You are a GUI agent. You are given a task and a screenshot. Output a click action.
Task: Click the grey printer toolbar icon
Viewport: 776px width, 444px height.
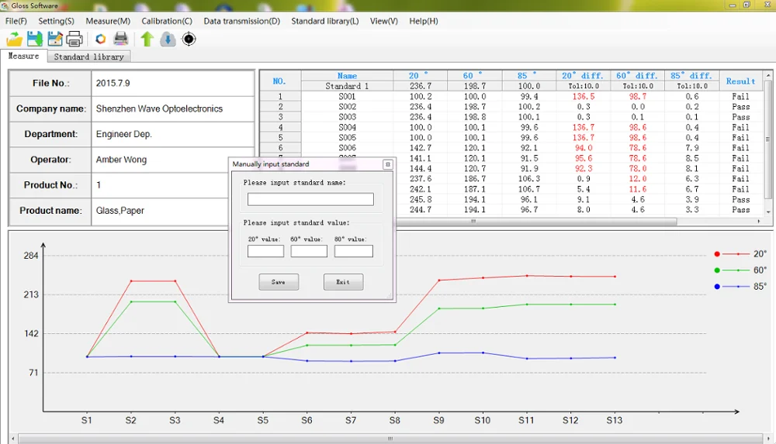click(75, 39)
